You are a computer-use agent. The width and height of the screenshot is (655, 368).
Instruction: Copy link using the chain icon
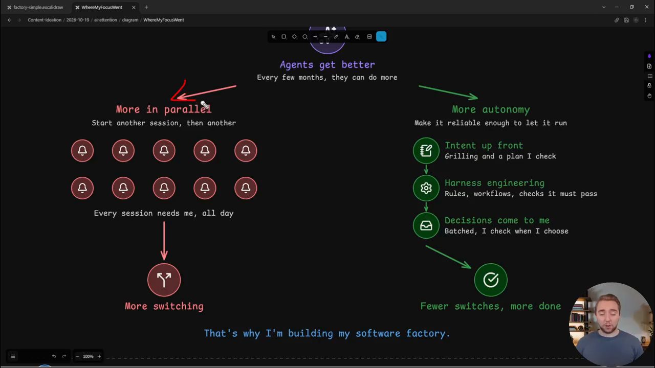tap(617, 20)
